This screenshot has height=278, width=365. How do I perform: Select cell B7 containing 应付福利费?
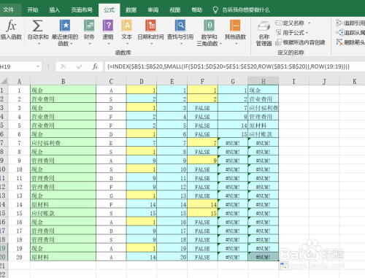63,143
